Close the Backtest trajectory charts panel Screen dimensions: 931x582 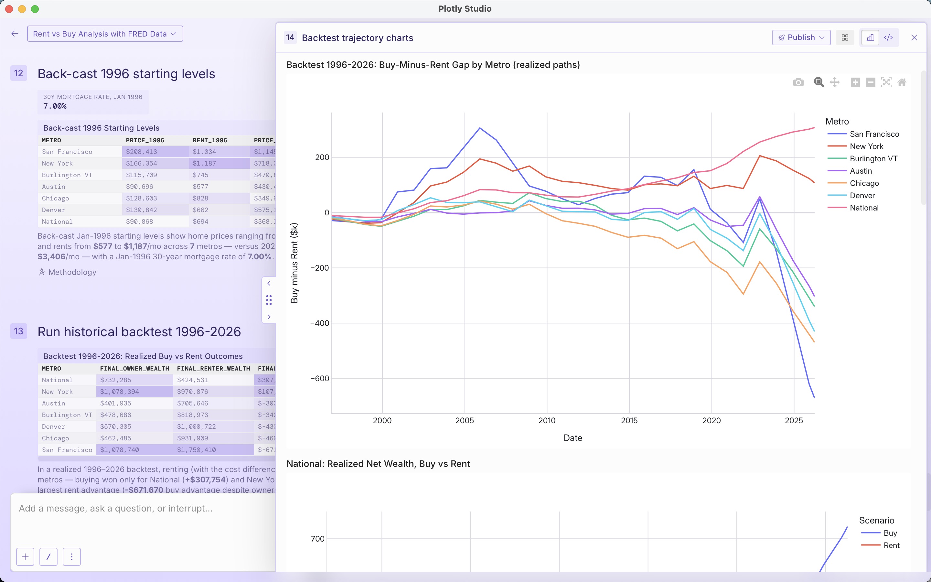[x=914, y=37]
